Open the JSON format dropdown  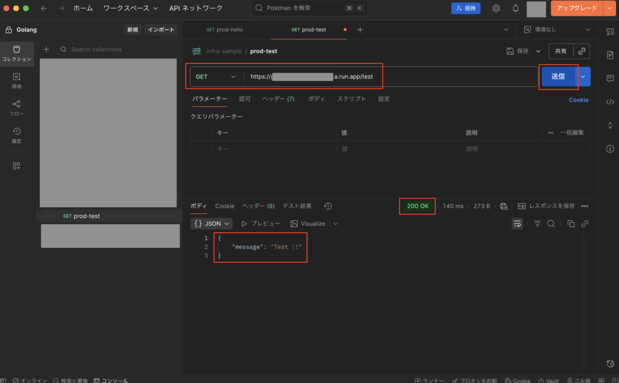pyautogui.click(x=212, y=224)
